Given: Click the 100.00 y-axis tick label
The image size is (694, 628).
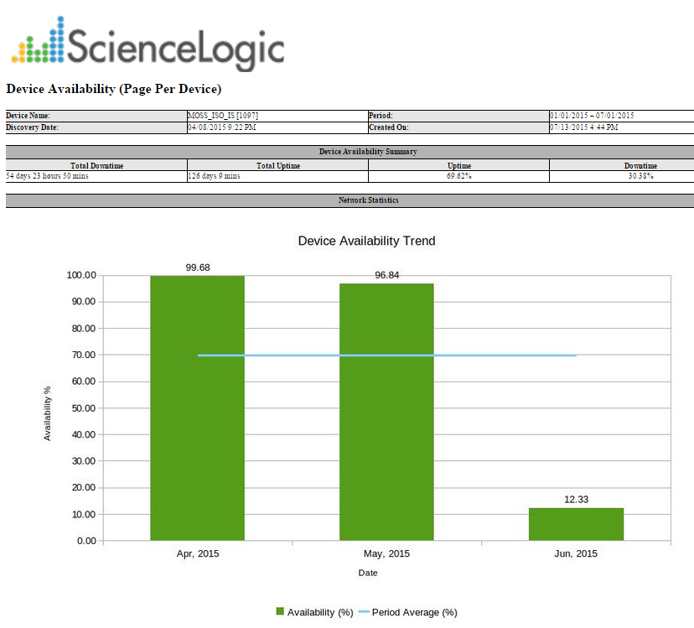Looking at the screenshot, I should [81, 275].
